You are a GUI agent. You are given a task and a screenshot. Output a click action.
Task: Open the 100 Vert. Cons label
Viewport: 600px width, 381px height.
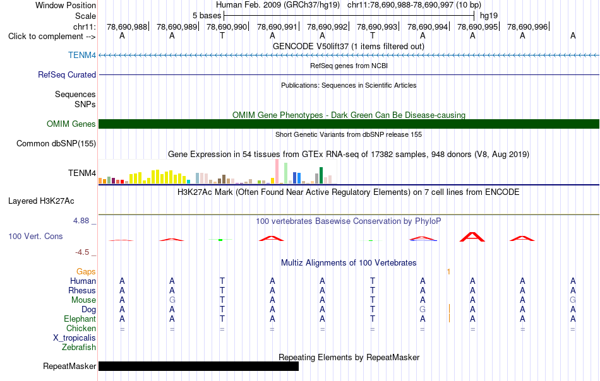pyautogui.click(x=35, y=236)
